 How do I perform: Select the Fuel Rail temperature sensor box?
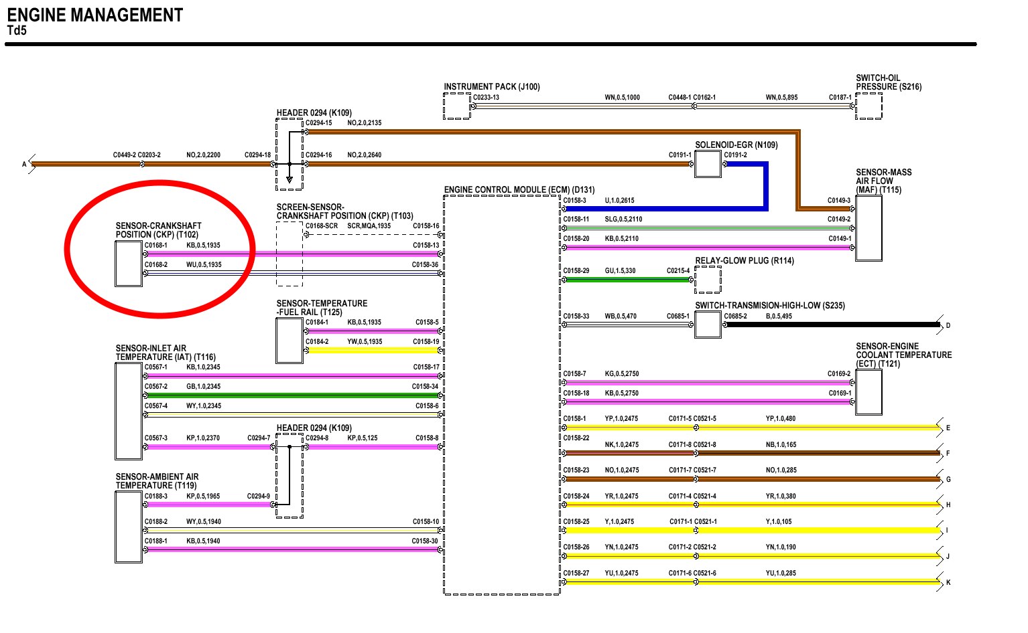coord(289,341)
